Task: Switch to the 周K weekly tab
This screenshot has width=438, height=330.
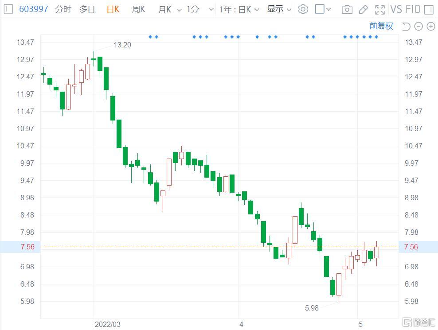Action: coord(138,9)
